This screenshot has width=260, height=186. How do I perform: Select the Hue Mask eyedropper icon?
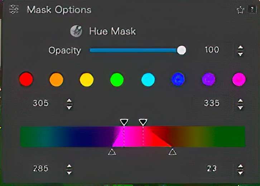76,31
